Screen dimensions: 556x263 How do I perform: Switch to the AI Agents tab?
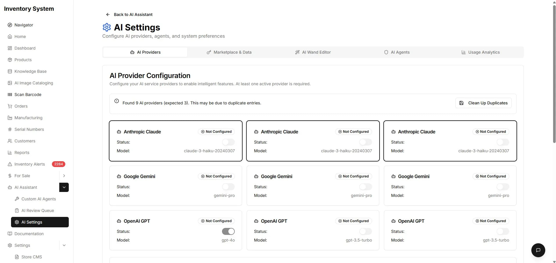[397, 52]
